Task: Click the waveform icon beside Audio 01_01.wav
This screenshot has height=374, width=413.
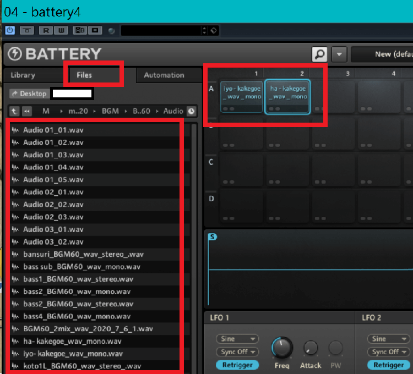Action: coord(15,130)
